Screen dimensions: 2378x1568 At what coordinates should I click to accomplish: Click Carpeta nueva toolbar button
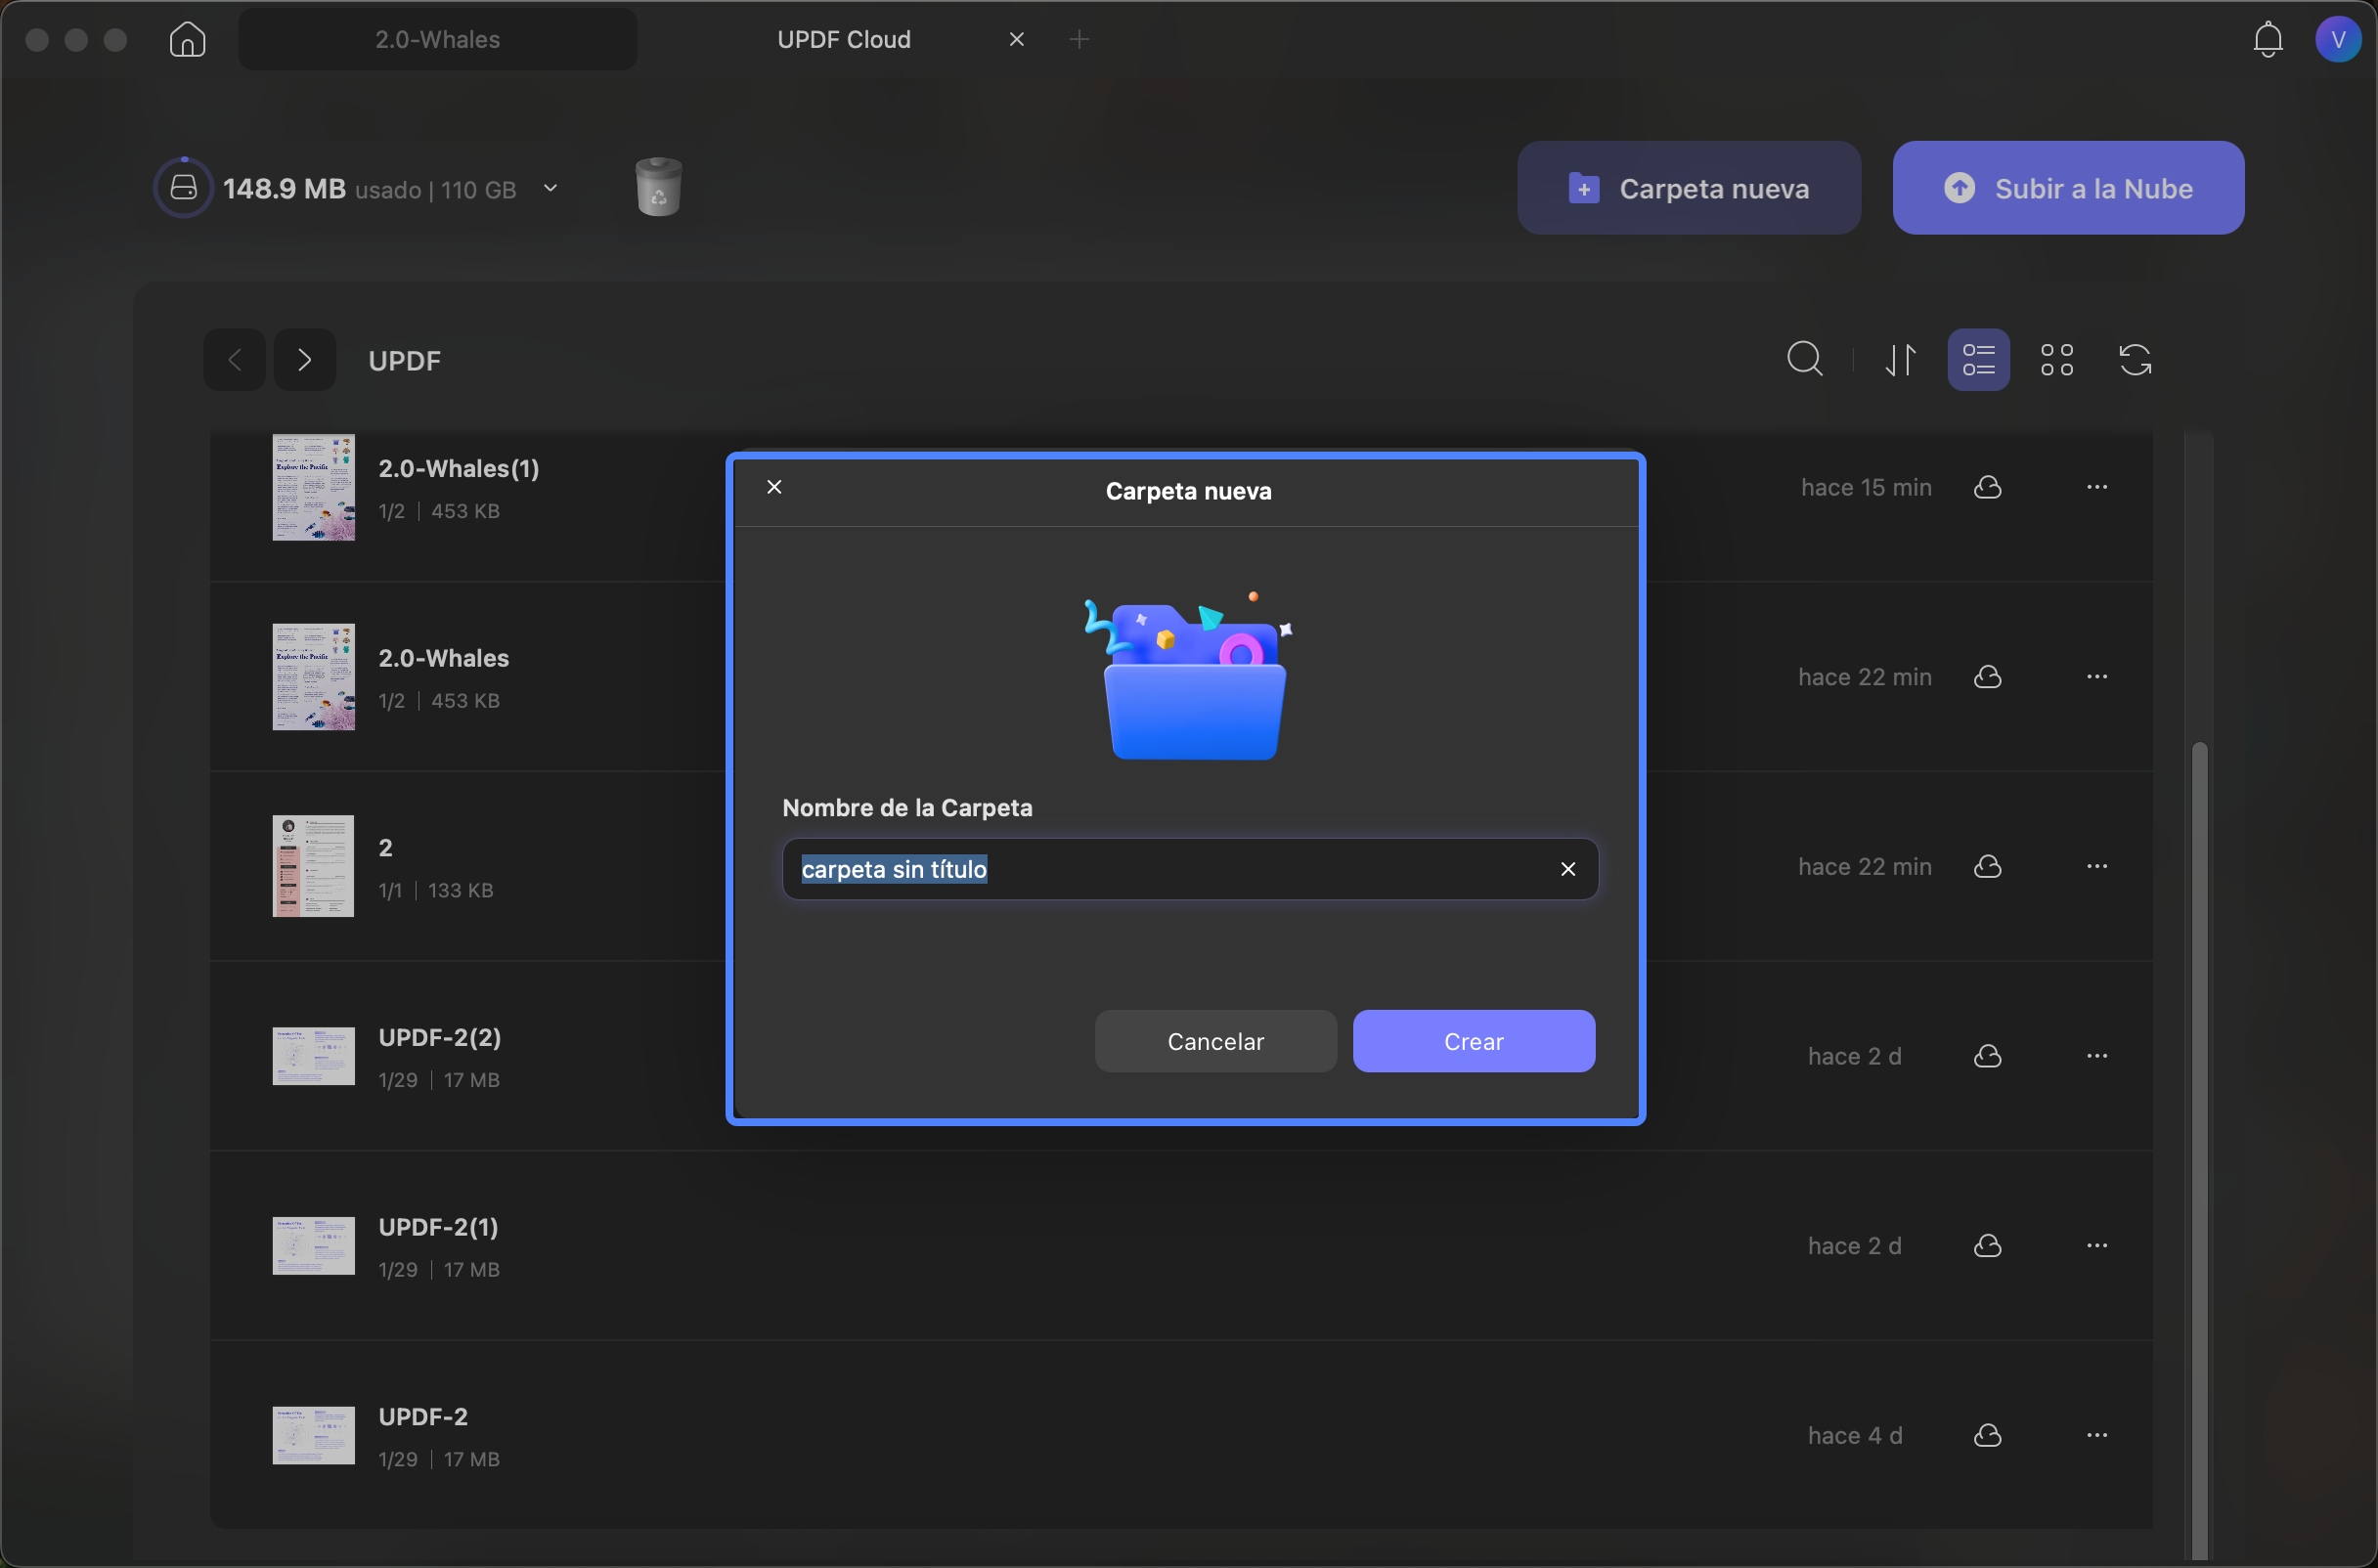(x=1688, y=188)
